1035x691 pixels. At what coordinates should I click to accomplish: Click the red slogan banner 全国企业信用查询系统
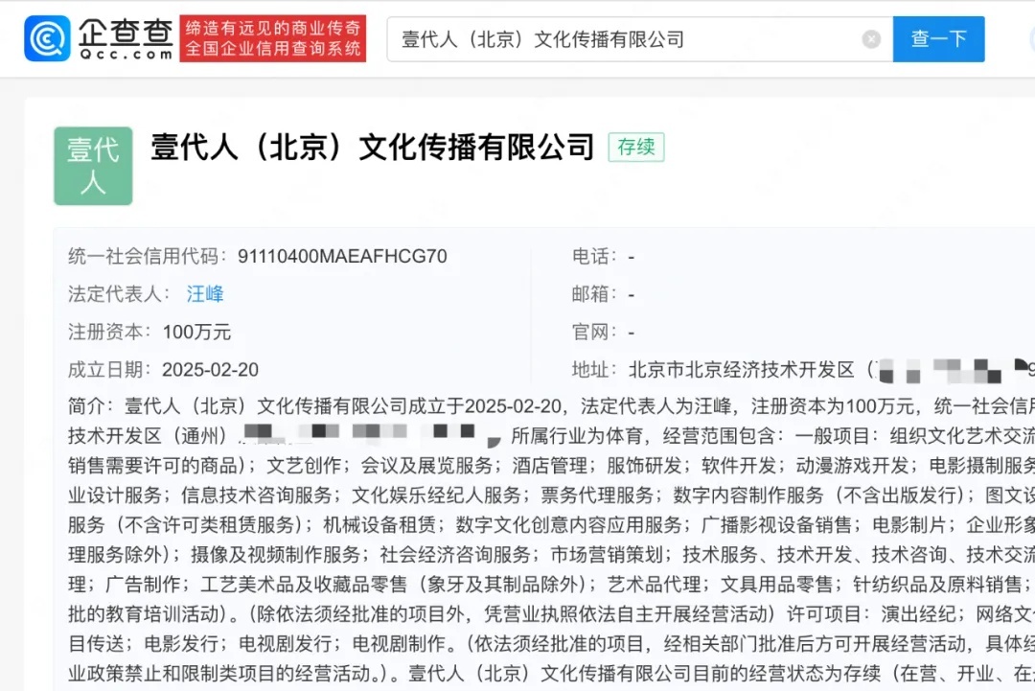point(272,38)
